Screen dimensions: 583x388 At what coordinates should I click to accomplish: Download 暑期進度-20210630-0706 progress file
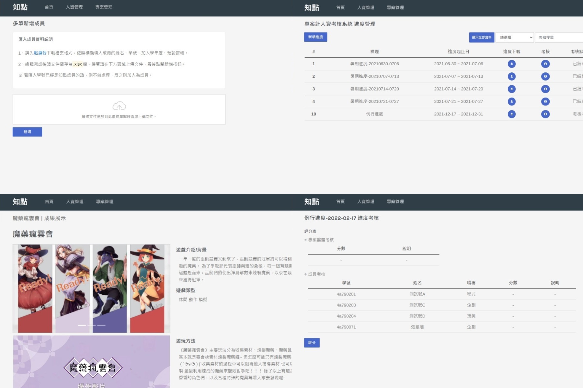point(512,64)
